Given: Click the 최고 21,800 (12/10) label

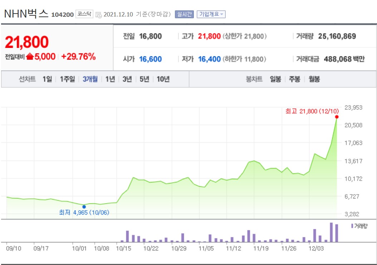Looking at the screenshot, I should click(x=312, y=111).
